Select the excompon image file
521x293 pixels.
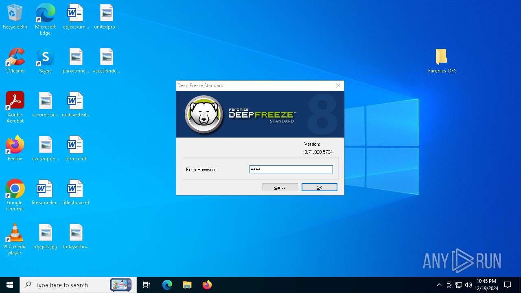(46, 149)
